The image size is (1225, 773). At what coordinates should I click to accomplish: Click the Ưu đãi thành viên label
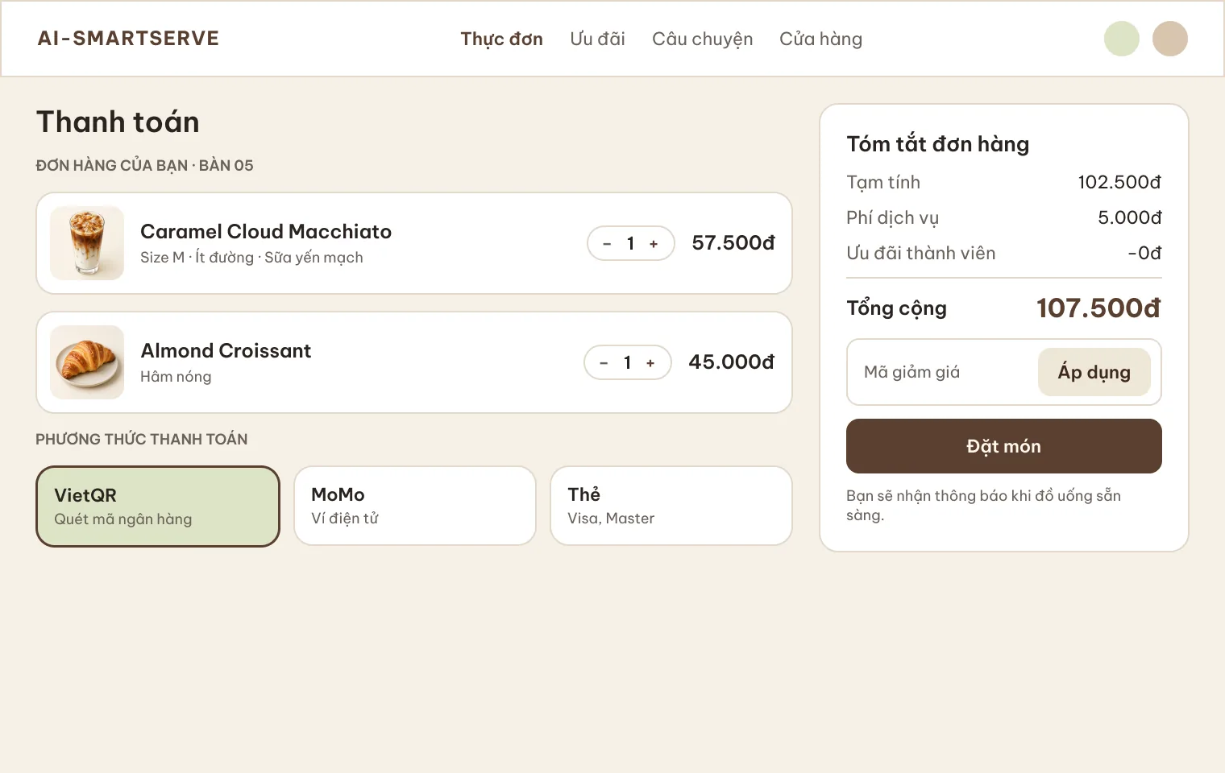pyautogui.click(x=921, y=253)
